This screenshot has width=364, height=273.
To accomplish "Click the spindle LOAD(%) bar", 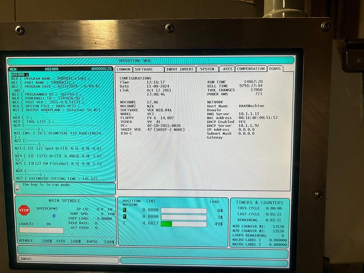I will 41,230.
